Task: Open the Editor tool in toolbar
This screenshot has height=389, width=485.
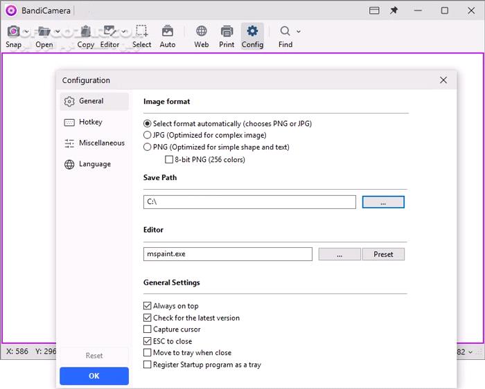Action: tap(109, 32)
